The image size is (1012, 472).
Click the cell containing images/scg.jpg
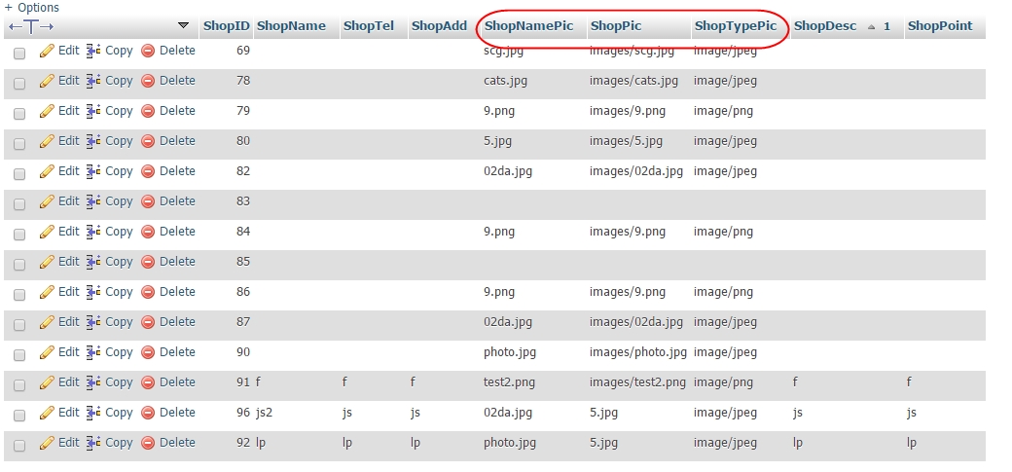pyautogui.click(x=632, y=51)
